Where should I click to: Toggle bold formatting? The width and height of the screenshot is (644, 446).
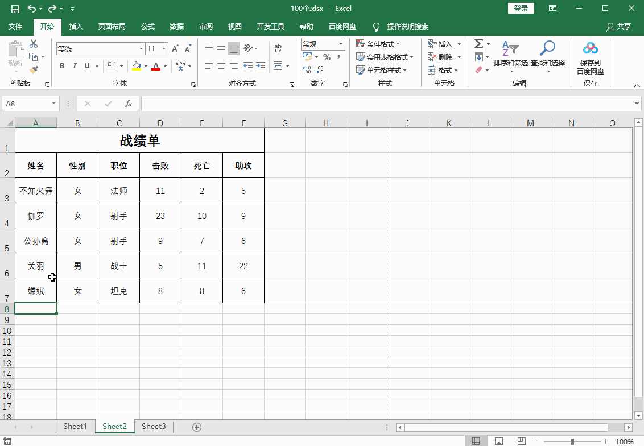[62, 66]
